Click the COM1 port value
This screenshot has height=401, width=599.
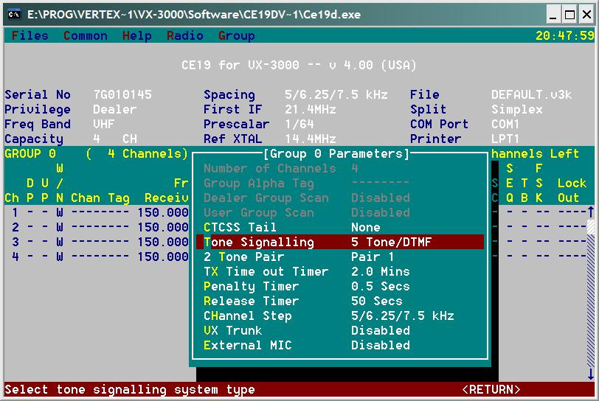coord(505,124)
